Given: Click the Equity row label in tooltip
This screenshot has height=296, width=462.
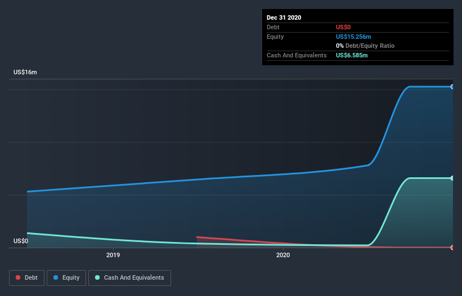Looking at the screenshot, I should point(275,37).
